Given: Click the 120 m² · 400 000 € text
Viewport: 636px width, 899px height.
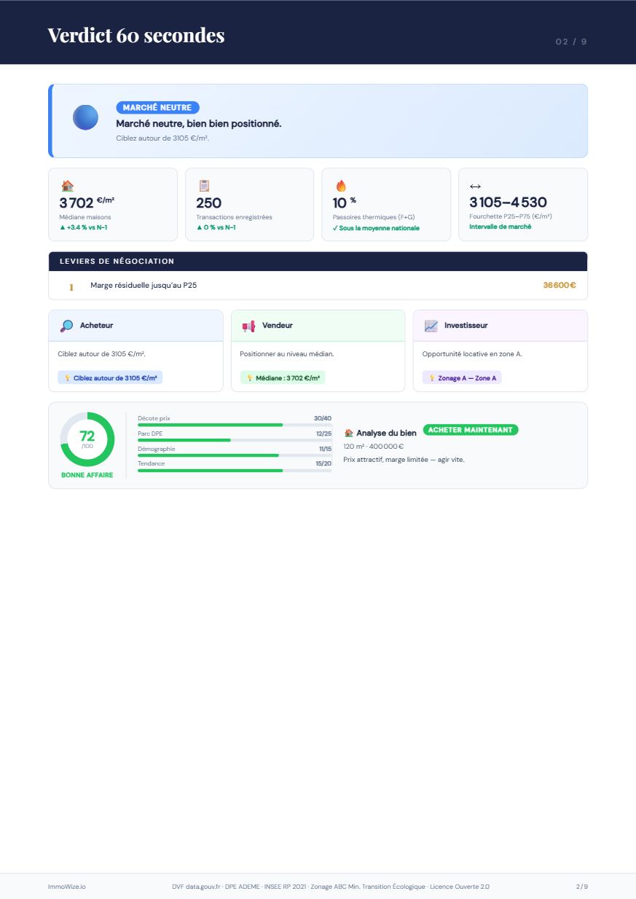Looking at the screenshot, I should tap(373, 447).
